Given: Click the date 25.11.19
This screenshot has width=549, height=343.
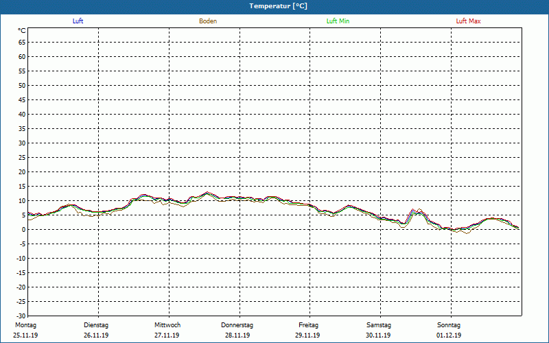Looking at the screenshot, I should pos(25,335).
